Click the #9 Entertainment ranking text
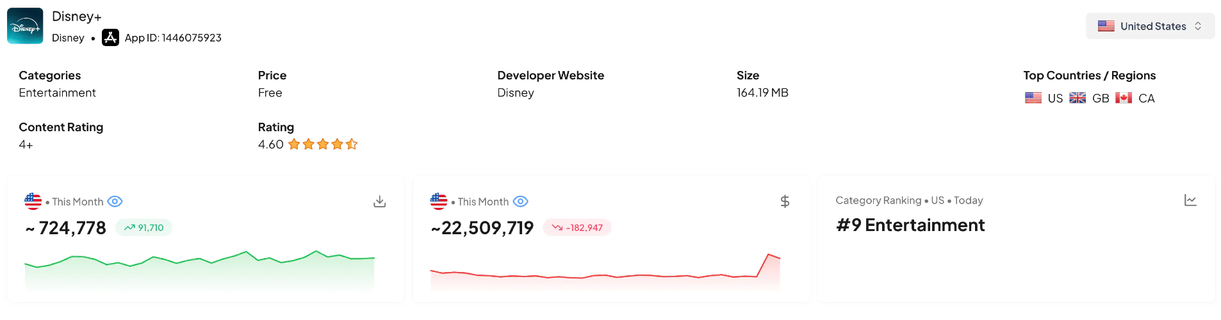Screen dimensions: 1221x320 coord(910,225)
